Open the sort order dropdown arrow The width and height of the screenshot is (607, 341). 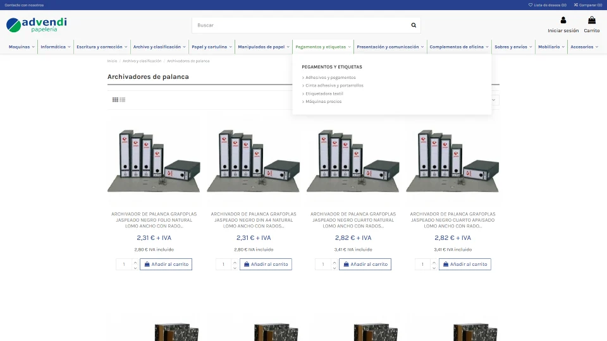494,100
